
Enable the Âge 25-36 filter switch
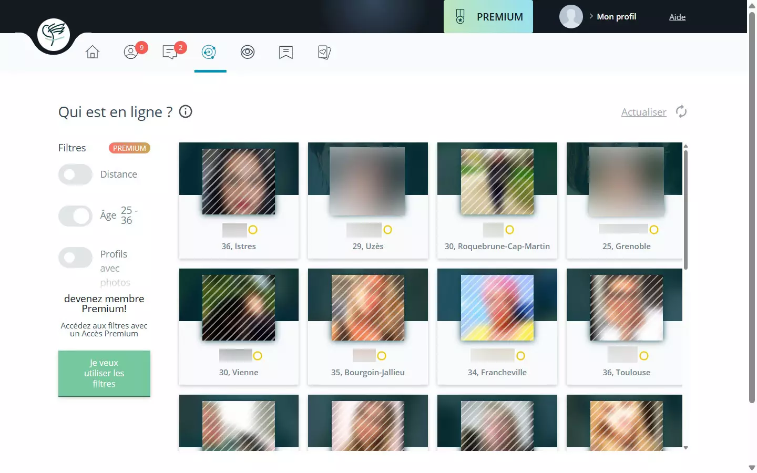[x=75, y=215]
